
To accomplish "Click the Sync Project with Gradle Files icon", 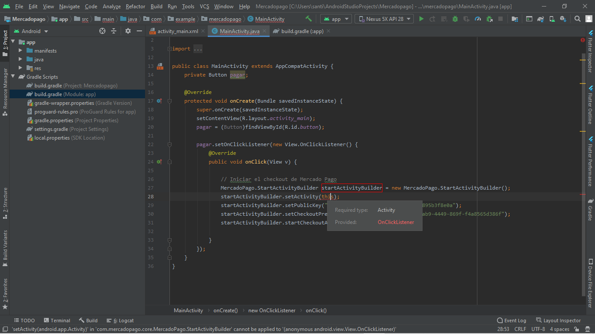I will coord(540,19).
